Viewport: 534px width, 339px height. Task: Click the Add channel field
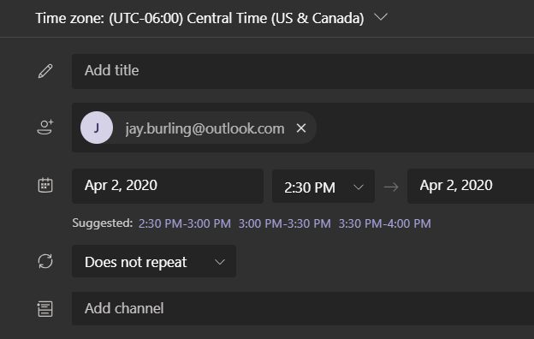point(303,309)
